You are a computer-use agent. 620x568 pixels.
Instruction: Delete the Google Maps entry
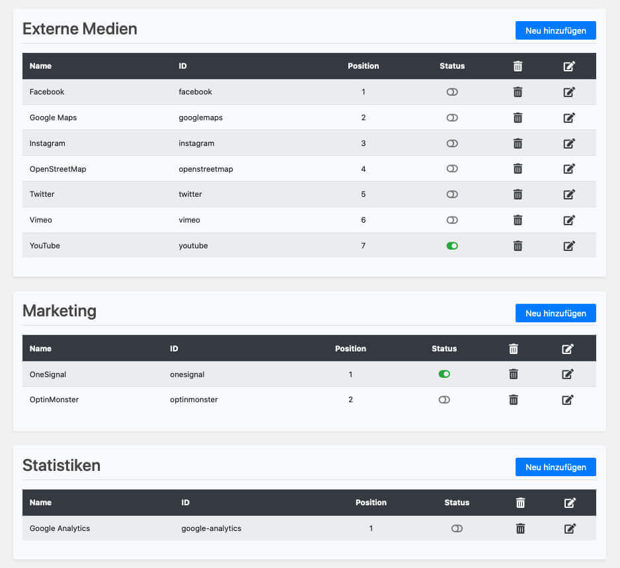[518, 118]
